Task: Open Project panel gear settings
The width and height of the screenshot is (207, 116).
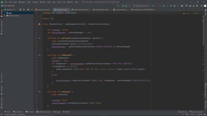Action: click(x=28, y=10)
